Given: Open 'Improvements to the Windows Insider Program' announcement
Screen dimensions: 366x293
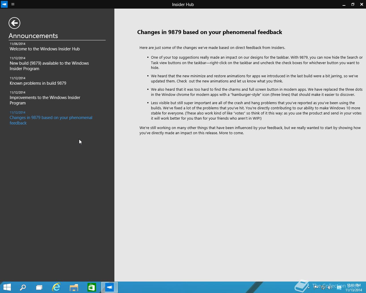Looking at the screenshot, I should [x=45, y=100].
